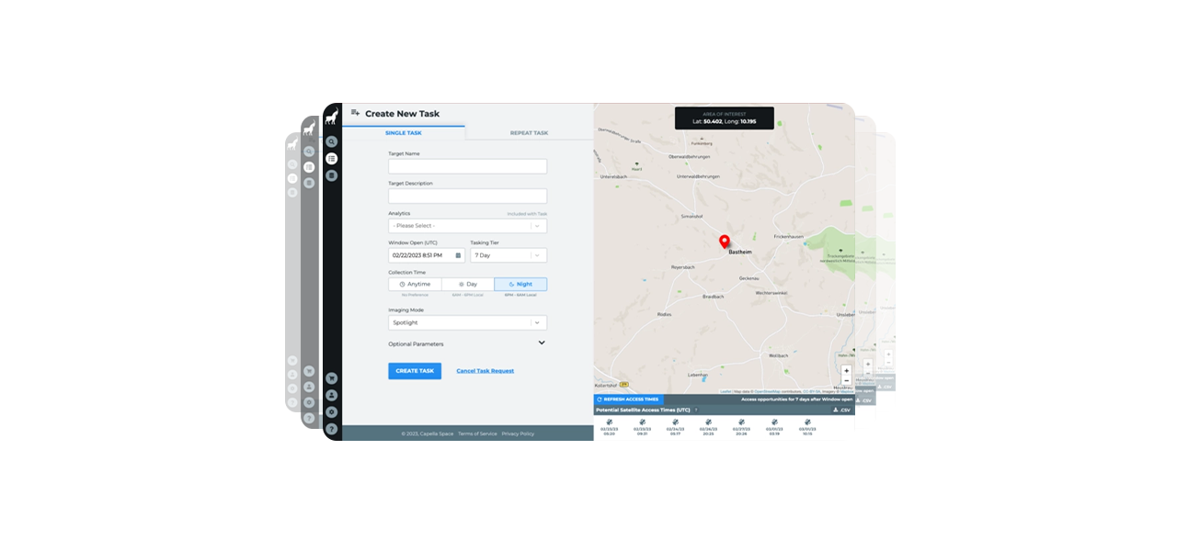Open the settings gear icon in the sidebar
The image size is (1177, 551).
pos(332,412)
